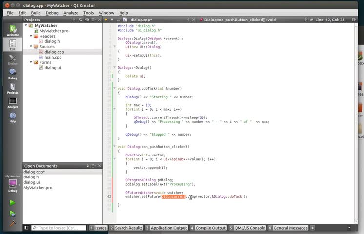Click the green Run button
The image size is (364, 234).
click(12, 203)
